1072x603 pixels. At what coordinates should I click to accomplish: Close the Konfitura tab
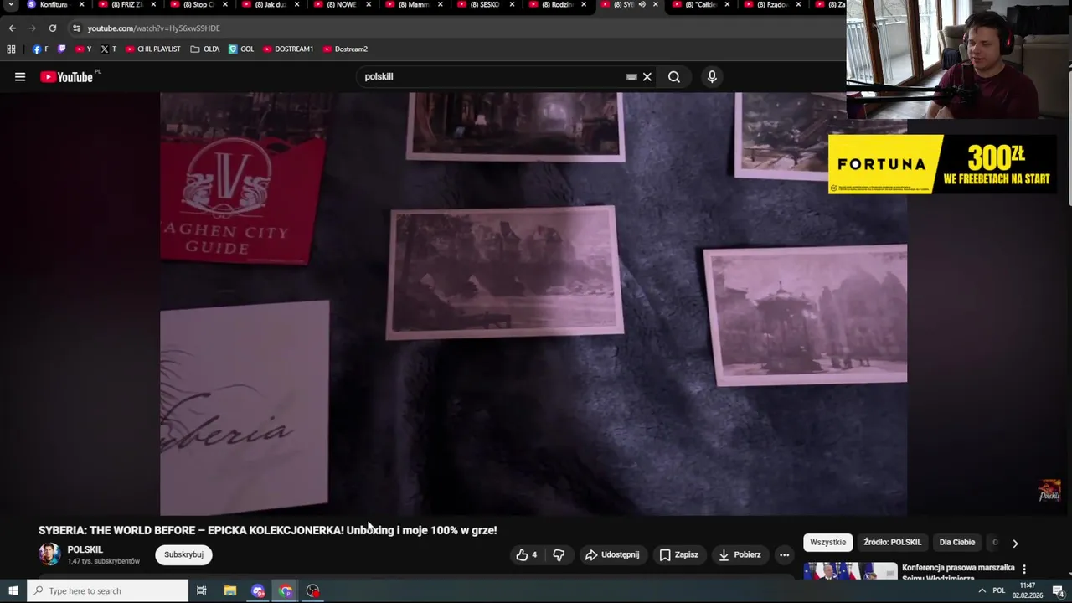pyautogui.click(x=81, y=5)
